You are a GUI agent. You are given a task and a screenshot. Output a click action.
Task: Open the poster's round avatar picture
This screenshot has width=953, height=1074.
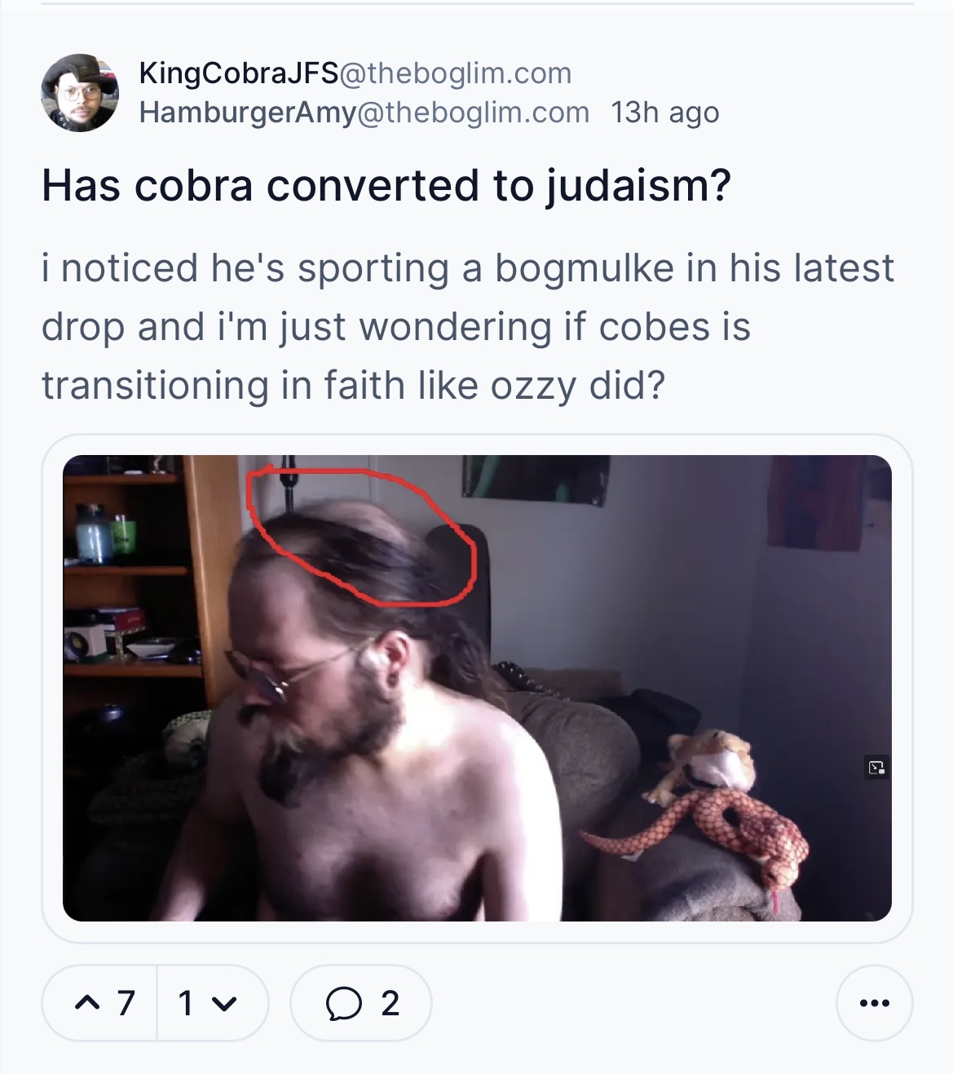(80, 93)
